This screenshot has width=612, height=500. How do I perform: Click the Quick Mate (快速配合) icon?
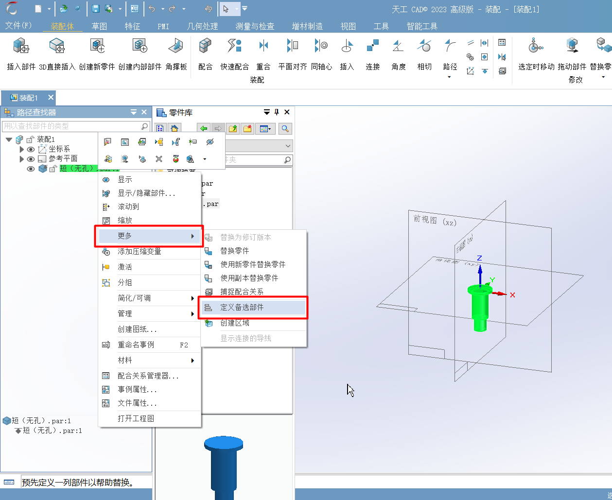coord(234,47)
